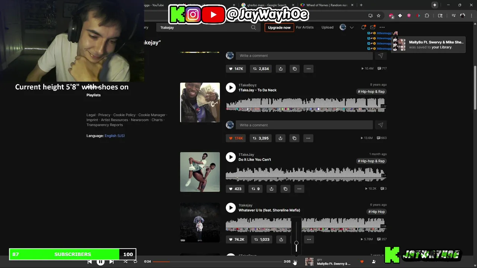Play the Do It Like You Can't track
Viewport: 477px width, 268px height.
231,157
